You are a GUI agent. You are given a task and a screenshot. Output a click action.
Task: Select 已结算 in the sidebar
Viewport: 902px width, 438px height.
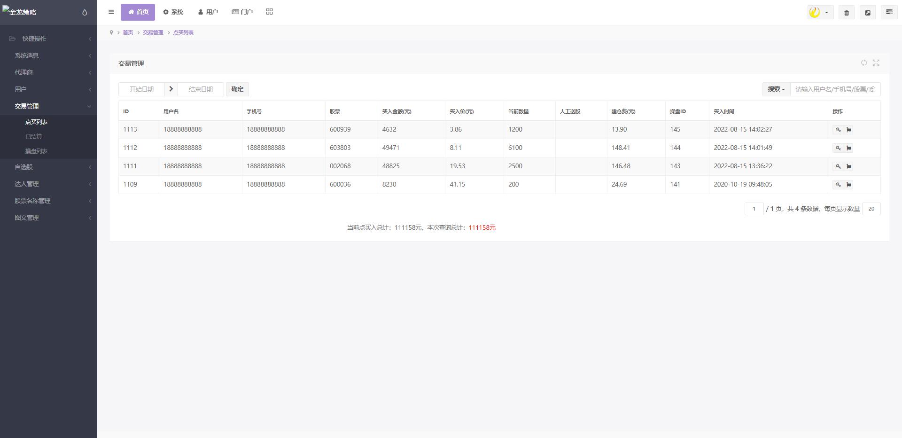click(34, 136)
